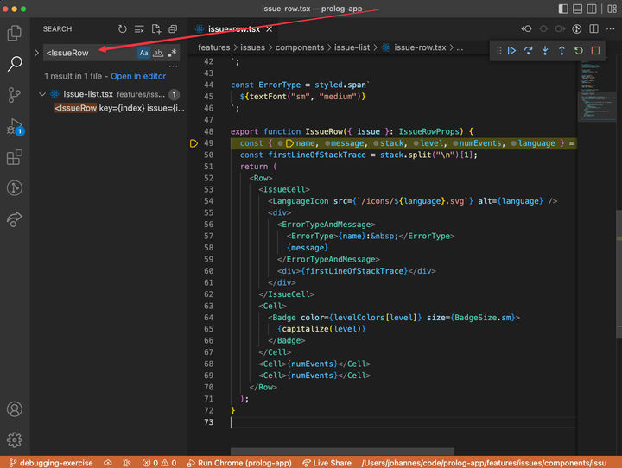
Task: Click Continue in the debug toolbar
Action: (511, 51)
